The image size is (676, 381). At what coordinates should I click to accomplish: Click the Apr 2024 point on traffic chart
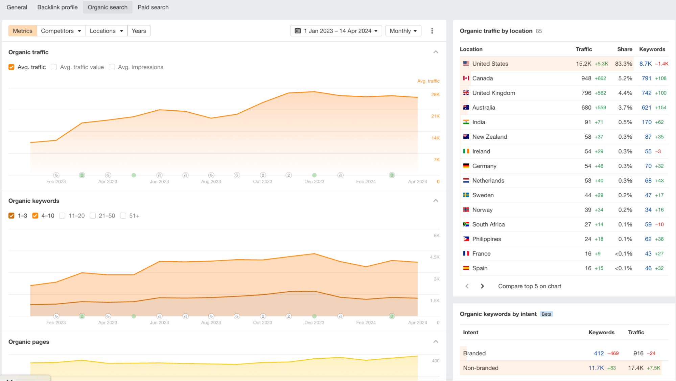[418, 97]
